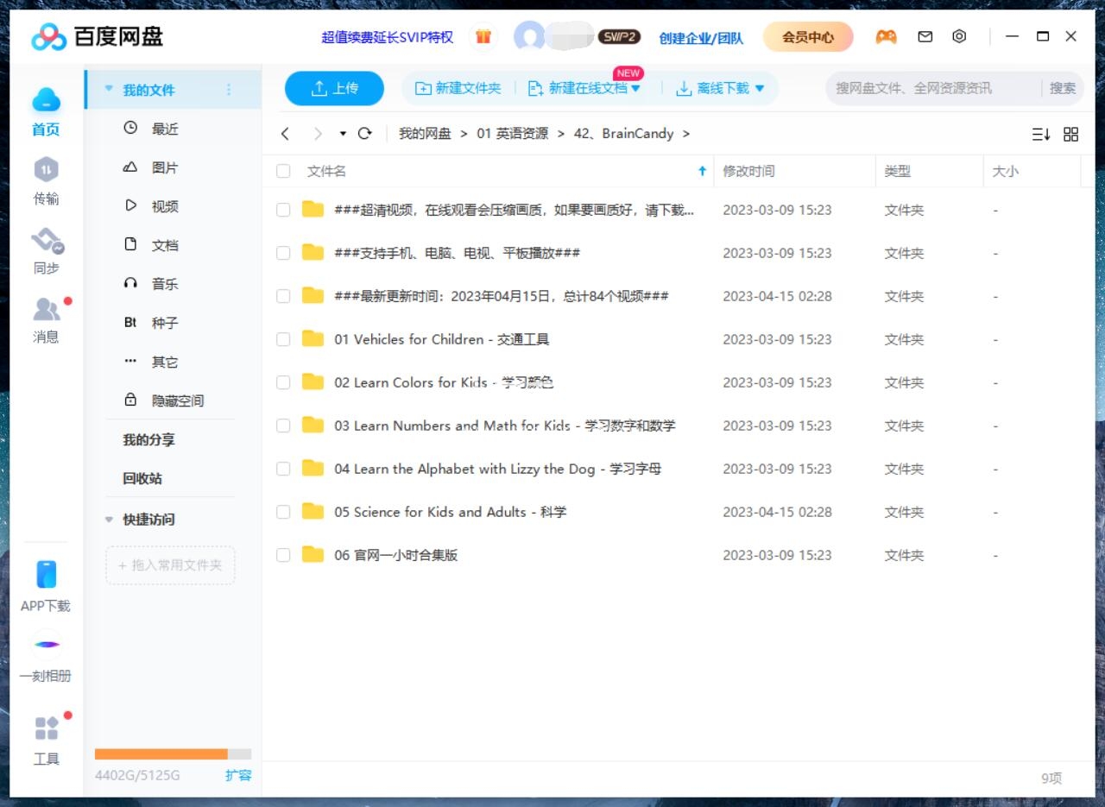The width and height of the screenshot is (1105, 807).
Task: Check the box beside 06 官网一小时合集版
Action: tap(282, 555)
